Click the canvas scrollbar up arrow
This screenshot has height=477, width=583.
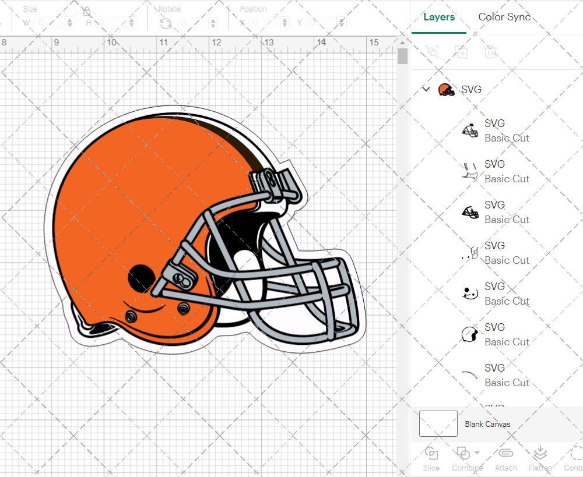pos(402,42)
